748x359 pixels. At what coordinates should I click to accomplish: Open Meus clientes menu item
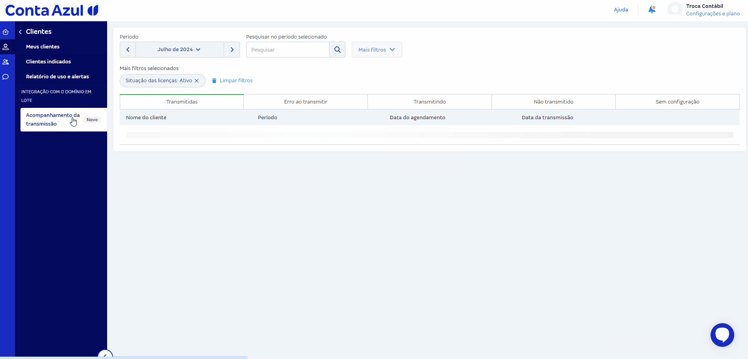coord(43,46)
